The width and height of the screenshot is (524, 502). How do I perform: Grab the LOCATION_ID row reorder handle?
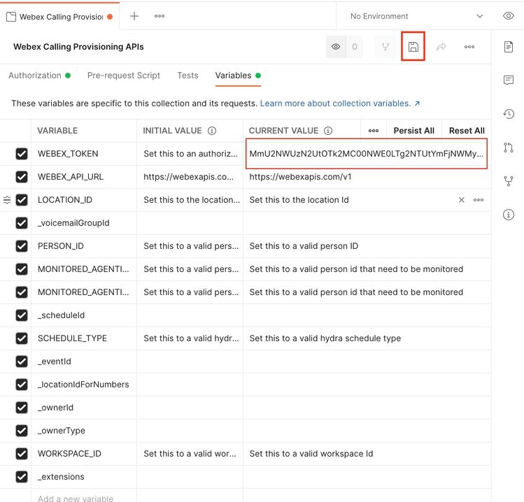click(7, 200)
